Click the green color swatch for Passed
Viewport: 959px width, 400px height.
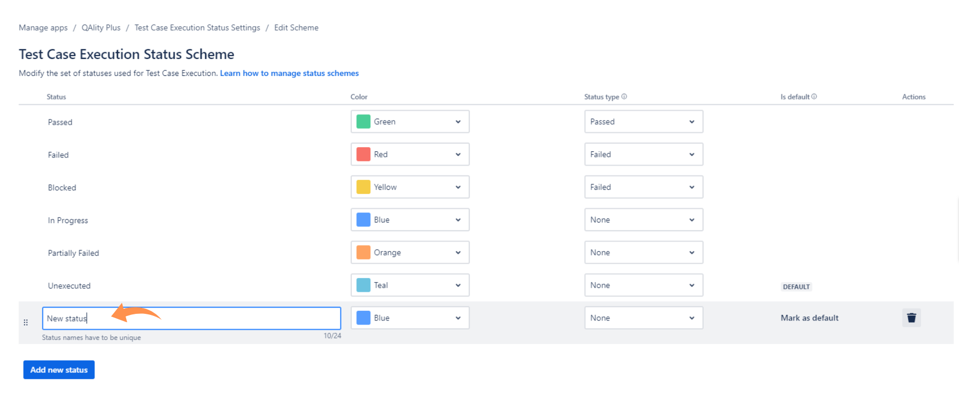[363, 122]
